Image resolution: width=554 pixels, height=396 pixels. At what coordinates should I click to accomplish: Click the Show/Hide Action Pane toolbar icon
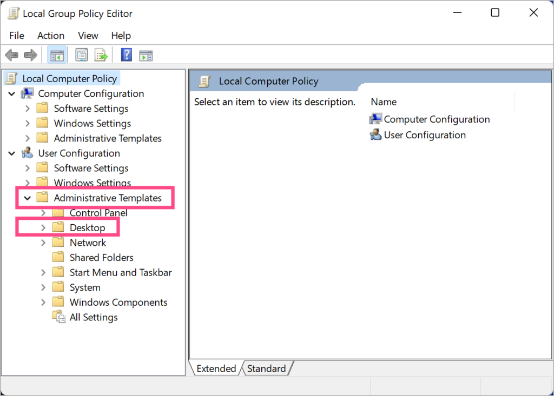[146, 55]
